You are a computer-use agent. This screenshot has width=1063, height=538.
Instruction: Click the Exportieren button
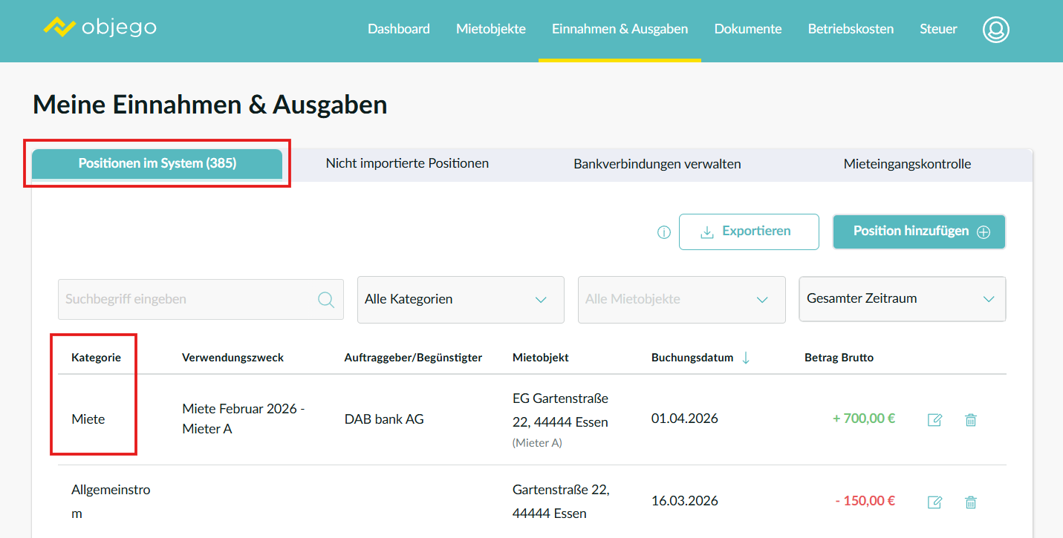[x=749, y=232]
